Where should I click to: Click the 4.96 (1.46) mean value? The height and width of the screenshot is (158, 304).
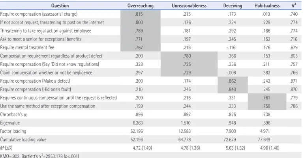pyautogui.click(x=270, y=148)
